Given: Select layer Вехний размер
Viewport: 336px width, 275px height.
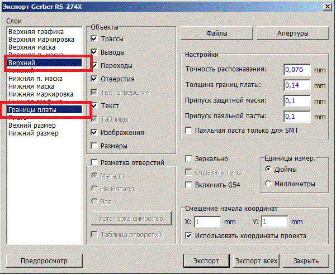Looking at the screenshot, I should tap(45, 126).
